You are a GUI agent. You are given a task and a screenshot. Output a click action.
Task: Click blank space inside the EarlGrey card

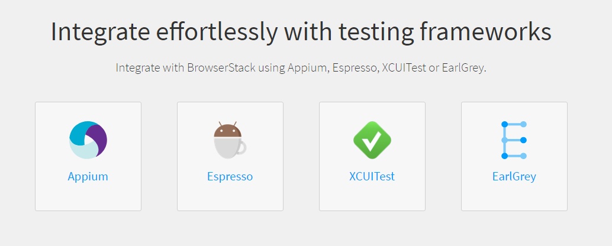coord(514,198)
